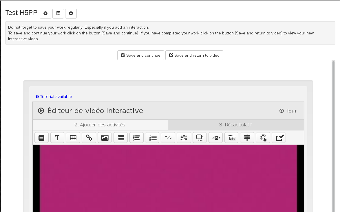Open the 2. Ajouter des activités tab
The height and width of the screenshot is (212, 340).
click(100, 125)
